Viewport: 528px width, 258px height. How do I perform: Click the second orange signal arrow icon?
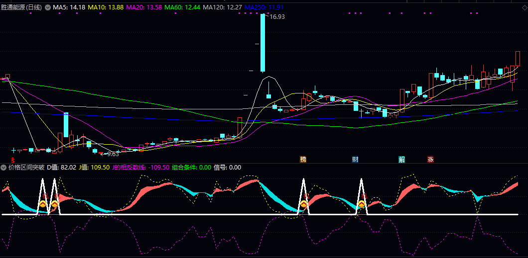pyautogui.click(x=55, y=204)
